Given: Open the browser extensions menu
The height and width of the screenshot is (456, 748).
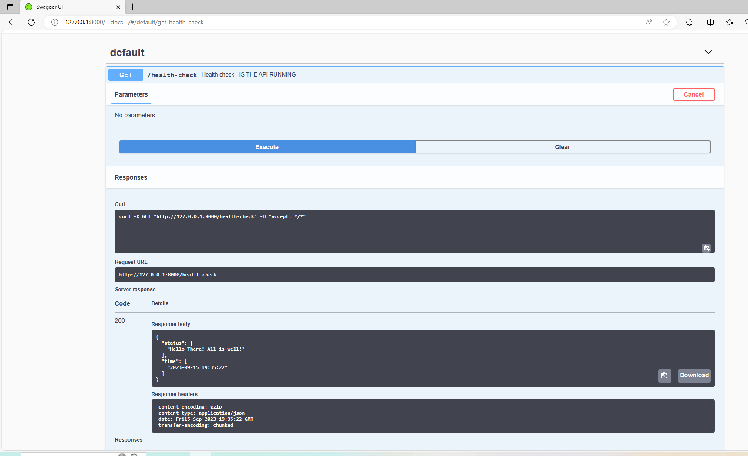Looking at the screenshot, I should [689, 22].
